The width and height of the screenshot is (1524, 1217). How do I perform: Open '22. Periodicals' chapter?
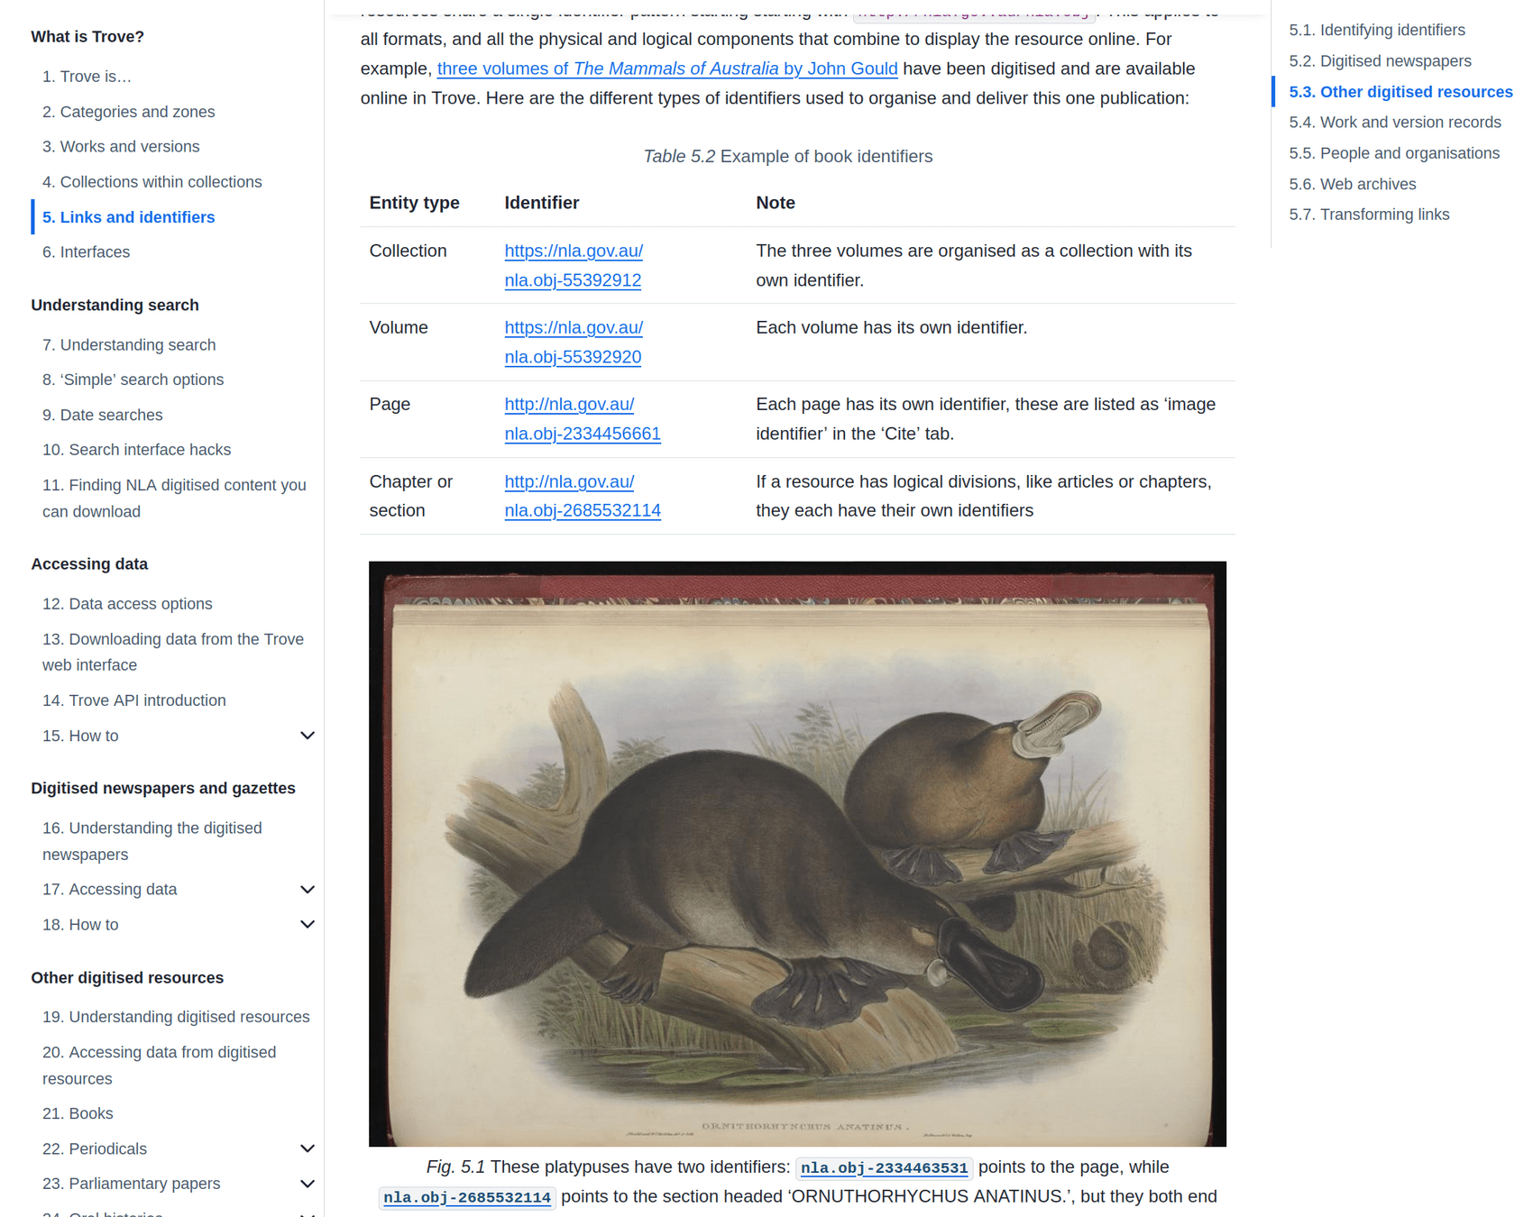point(94,1148)
